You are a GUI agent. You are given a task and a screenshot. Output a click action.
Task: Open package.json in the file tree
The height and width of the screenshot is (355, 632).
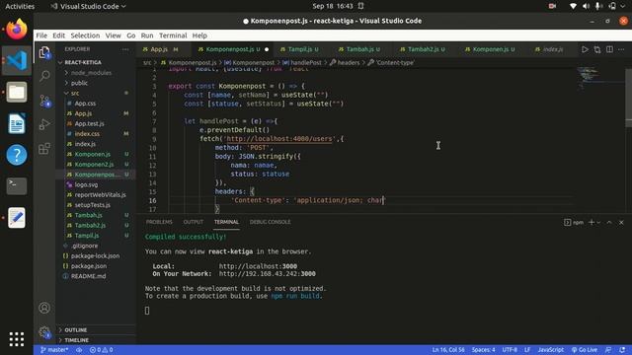pyautogui.click(x=89, y=266)
